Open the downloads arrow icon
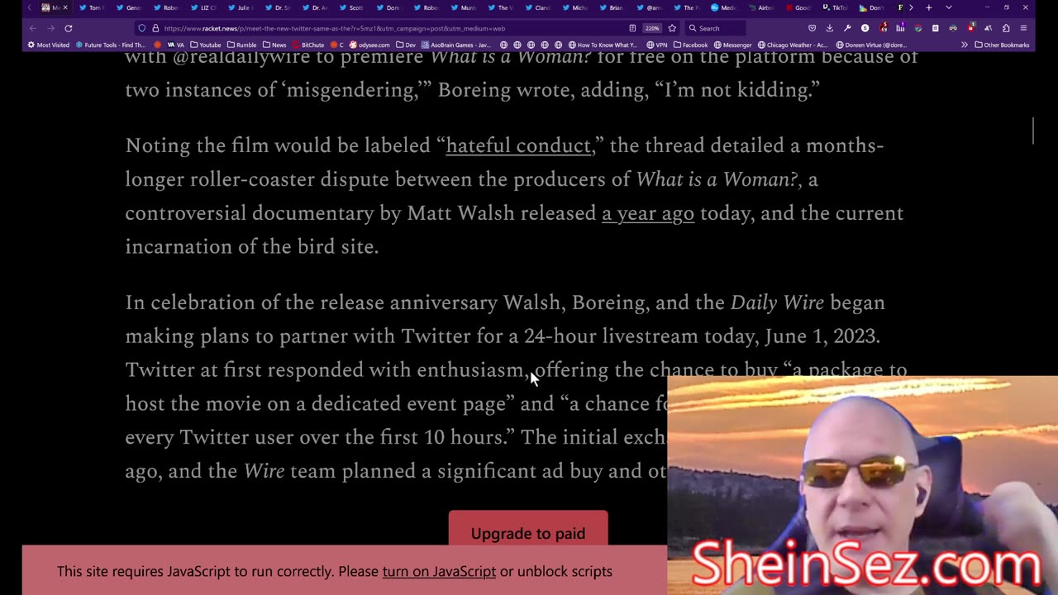1058x595 pixels. coord(830,28)
